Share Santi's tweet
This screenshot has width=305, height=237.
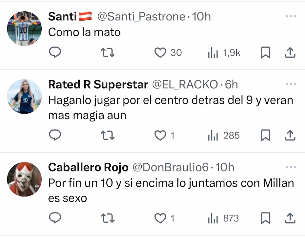pos(290,53)
